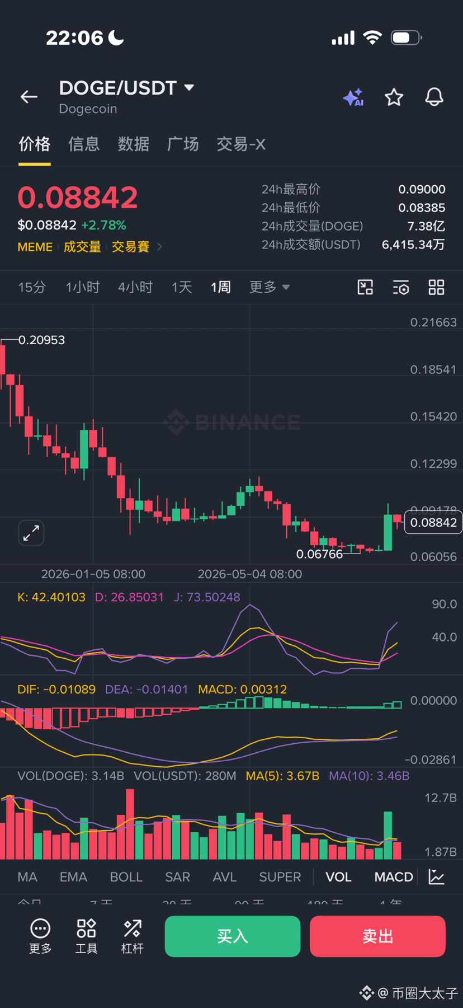
Task: Expand the 更多 timeframe dropdown
Action: tap(270, 287)
